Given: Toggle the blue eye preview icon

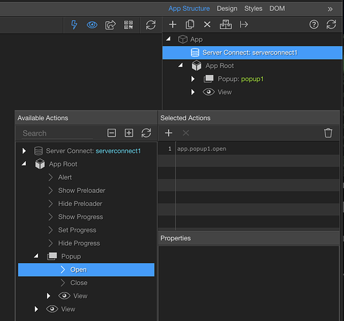Looking at the screenshot, I should click(x=92, y=25).
